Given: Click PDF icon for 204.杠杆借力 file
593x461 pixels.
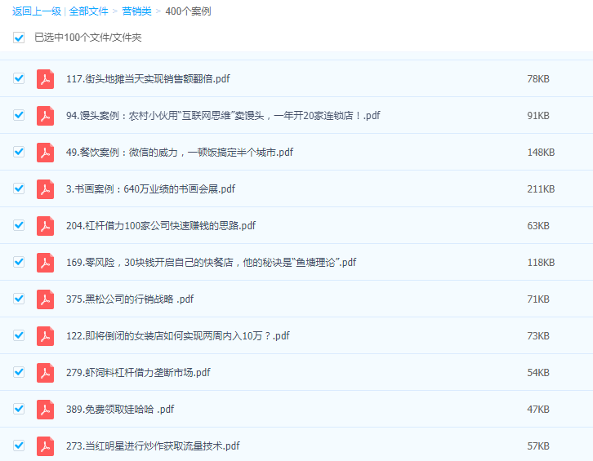Looking at the screenshot, I should (45, 226).
